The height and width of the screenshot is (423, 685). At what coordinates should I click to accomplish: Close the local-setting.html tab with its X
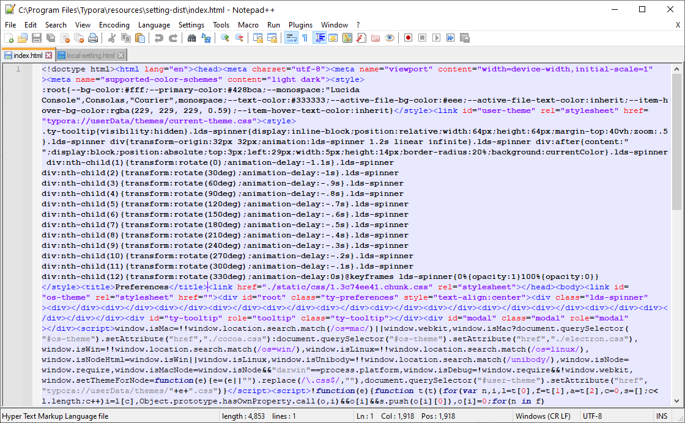(x=121, y=56)
